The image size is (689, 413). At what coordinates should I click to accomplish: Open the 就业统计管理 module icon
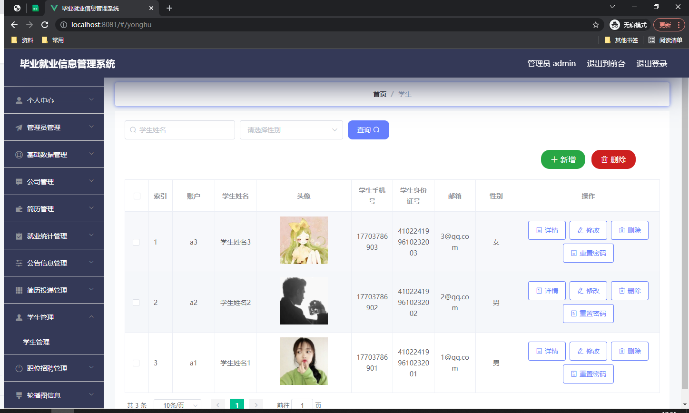click(19, 236)
